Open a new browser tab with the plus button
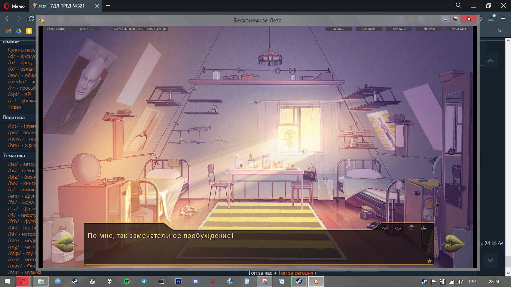511x287 pixels. coord(108,6)
